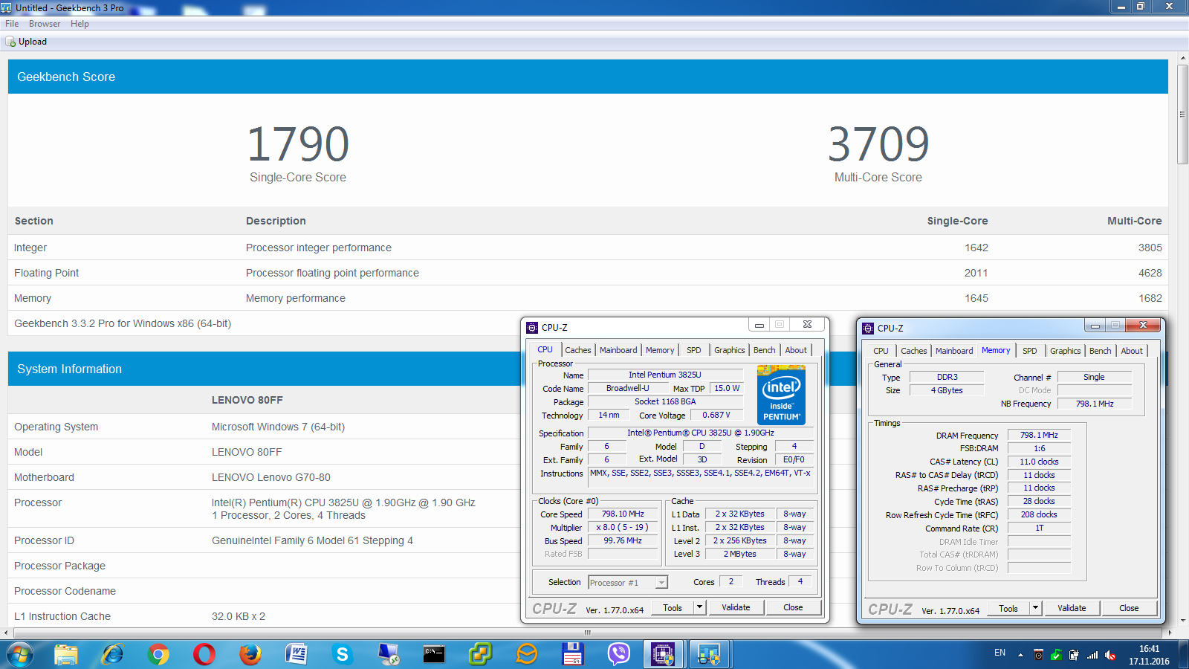Open Microsoft Word from the taskbar
The width and height of the screenshot is (1189, 669).
click(x=297, y=654)
